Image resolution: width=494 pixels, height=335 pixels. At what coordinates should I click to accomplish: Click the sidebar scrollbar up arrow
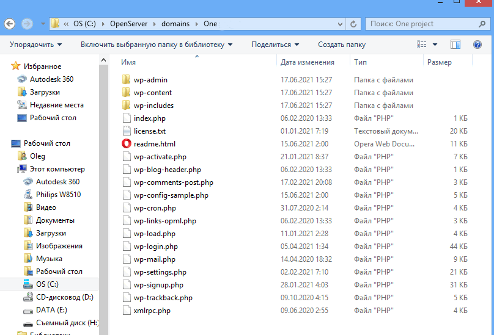103,60
